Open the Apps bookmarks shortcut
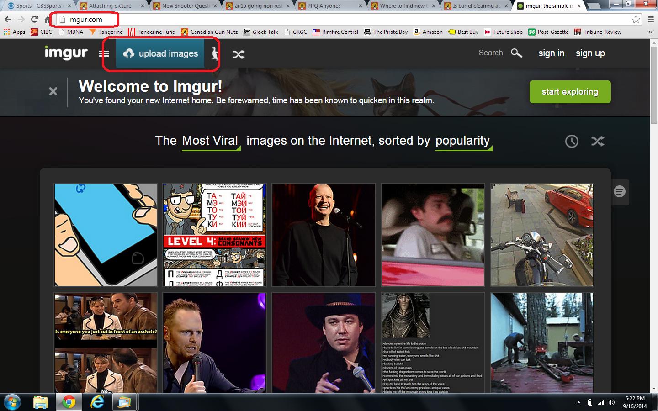Image resolution: width=658 pixels, height=411 pixels. click(15, 32)
